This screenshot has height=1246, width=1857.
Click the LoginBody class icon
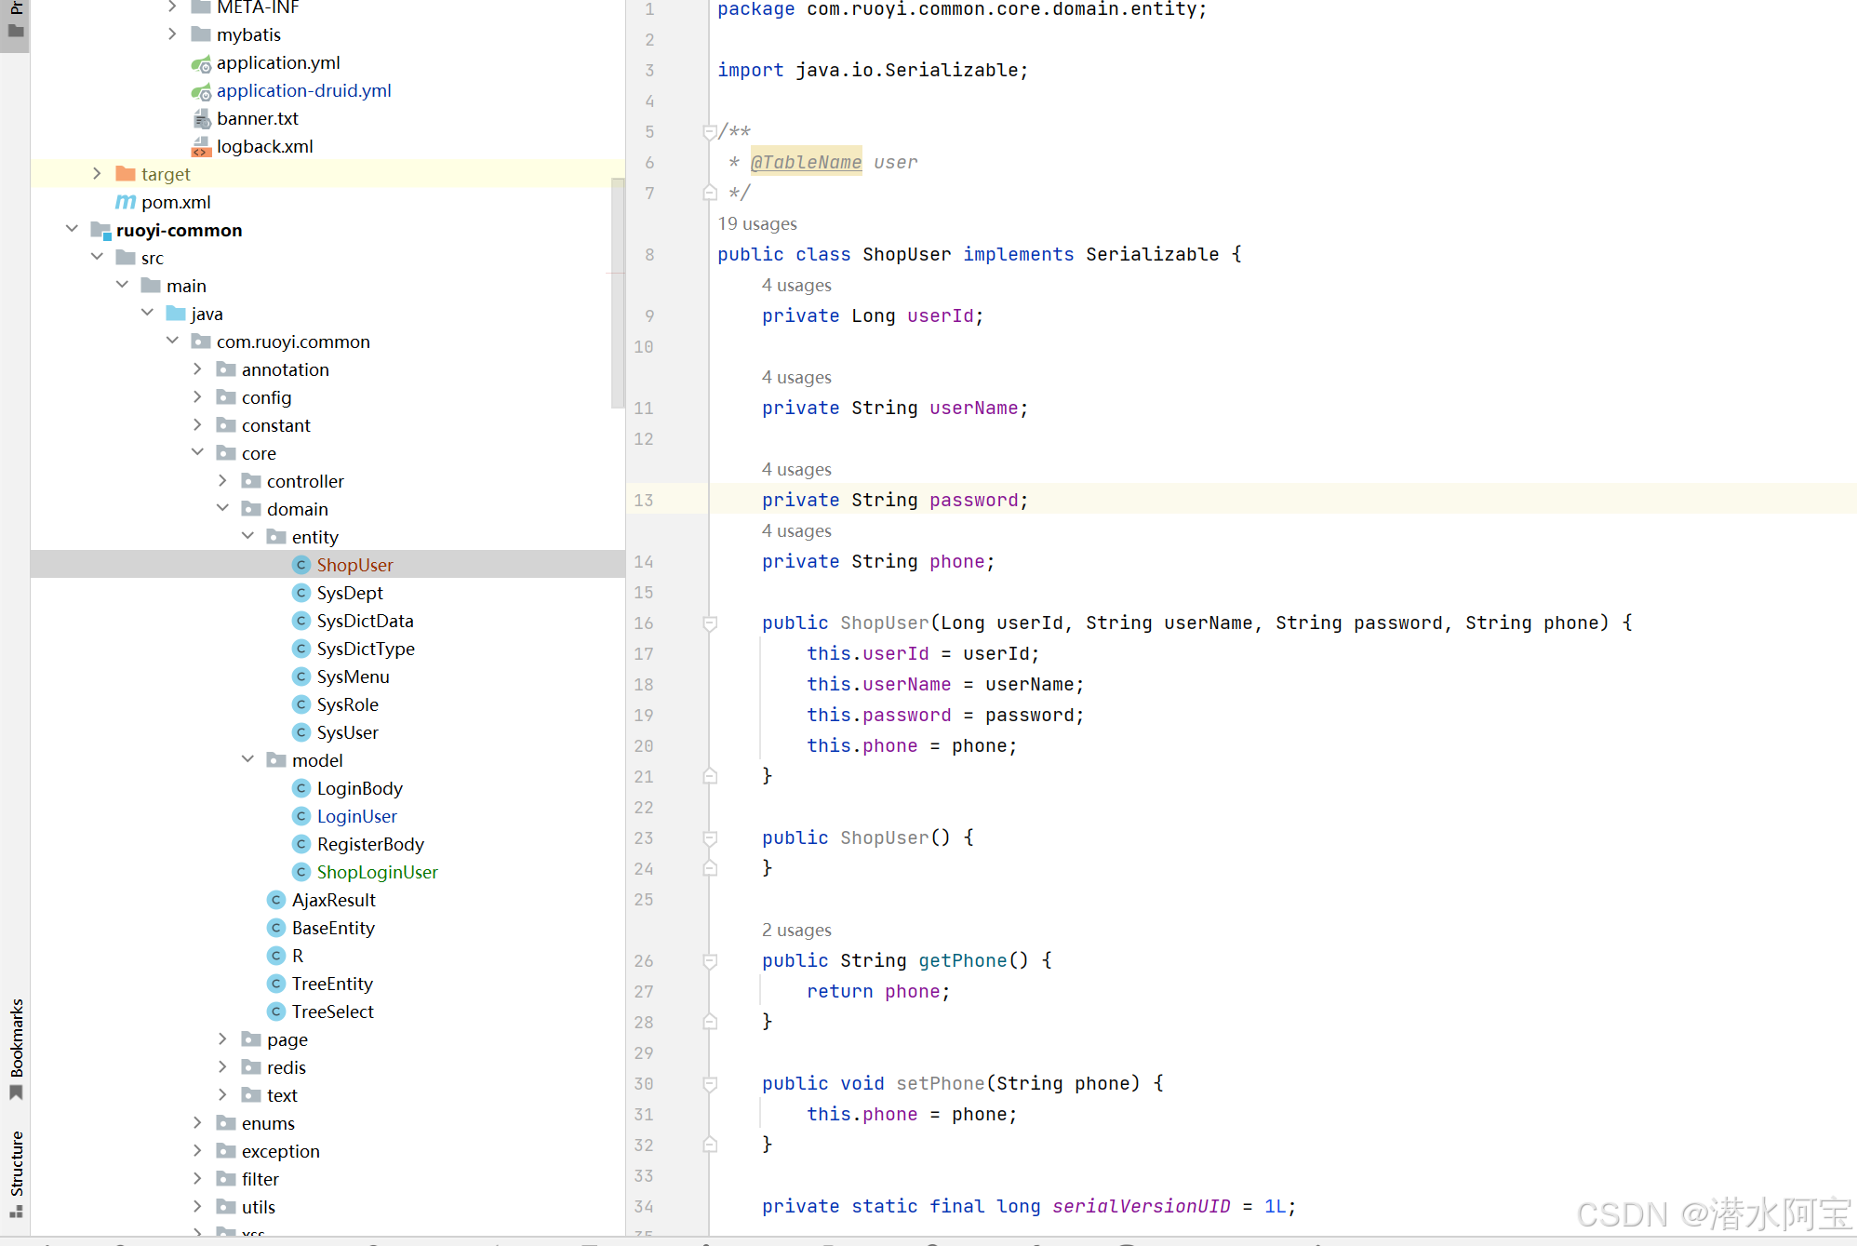click(301, 788)
